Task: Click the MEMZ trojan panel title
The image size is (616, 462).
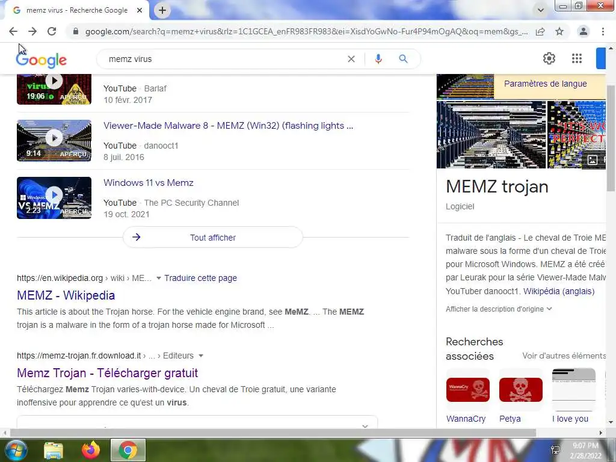Action: coord(497,186)
